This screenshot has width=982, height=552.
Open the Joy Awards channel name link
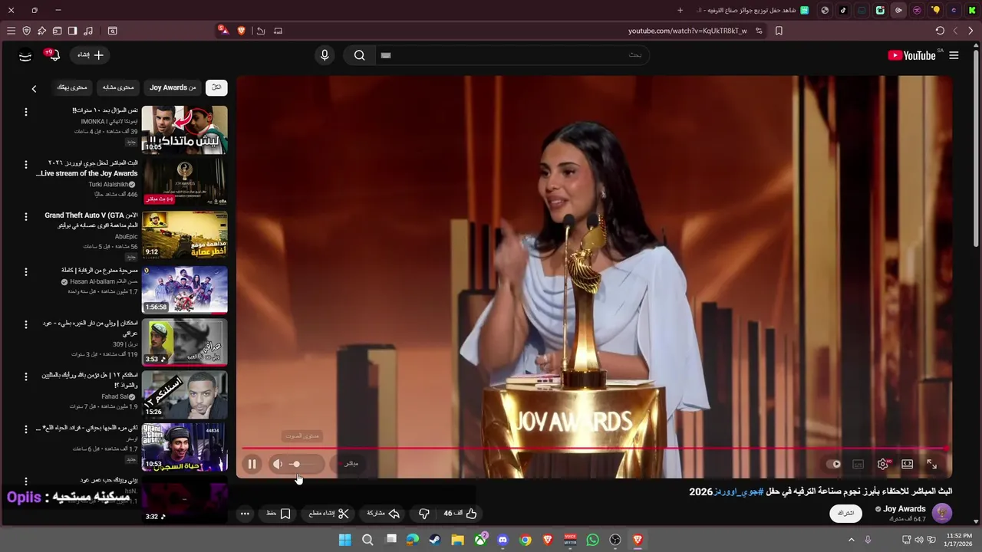(905, 509)
